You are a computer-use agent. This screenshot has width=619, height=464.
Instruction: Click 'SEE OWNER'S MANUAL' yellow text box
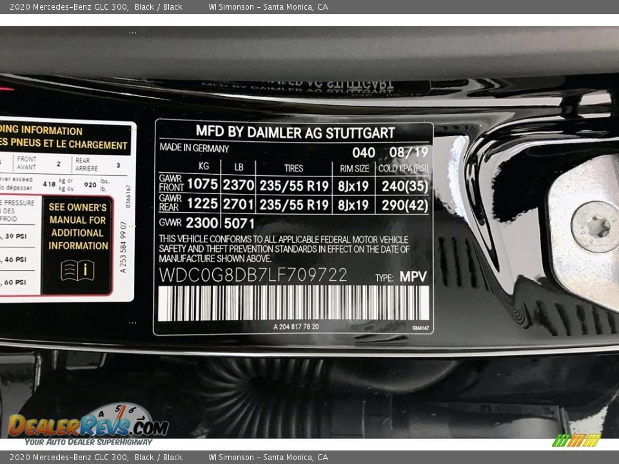click(x=78, y=226)
